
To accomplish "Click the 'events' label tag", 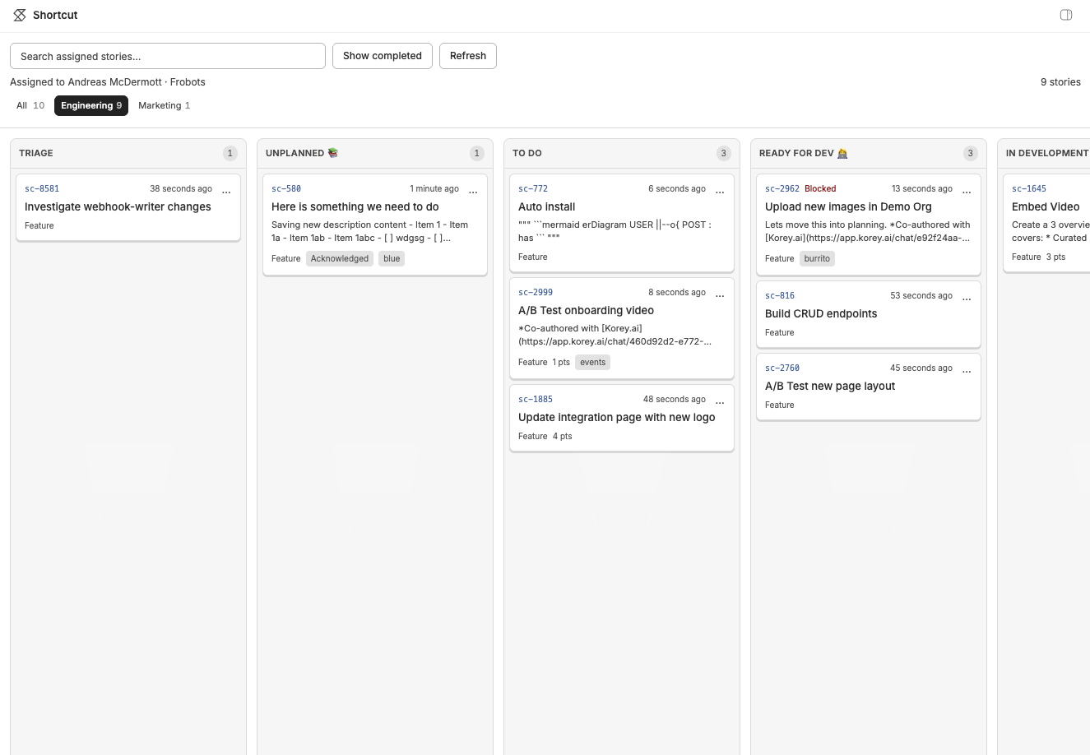I will [x=592, y=362].
